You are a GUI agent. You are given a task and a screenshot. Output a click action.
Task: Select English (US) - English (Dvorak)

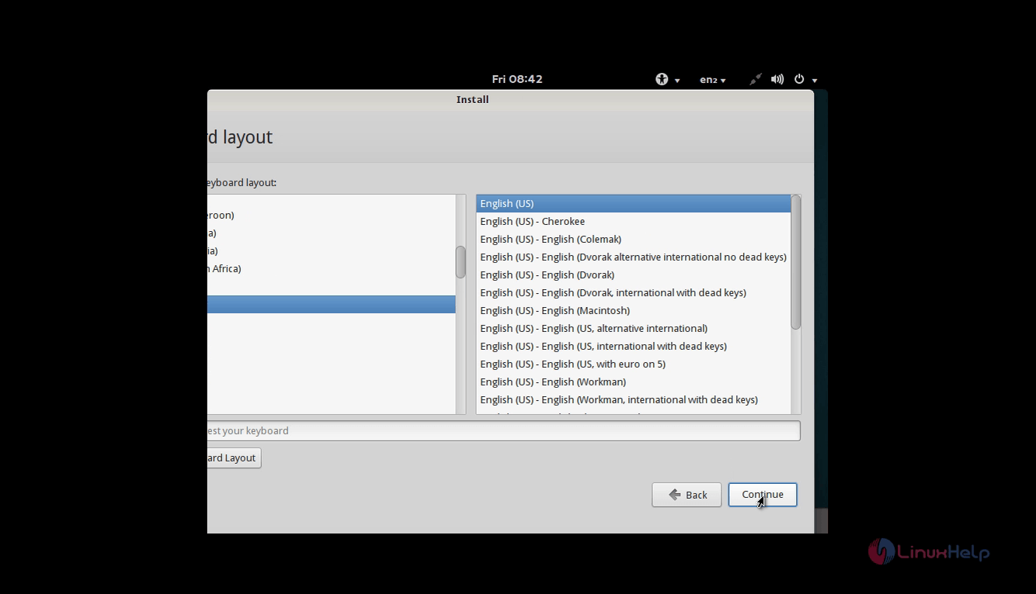coord(633,275)
